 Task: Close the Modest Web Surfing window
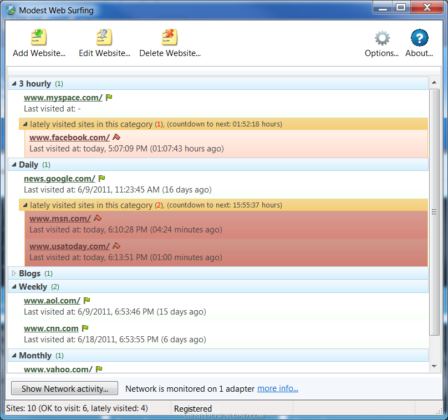pos(427,8)
